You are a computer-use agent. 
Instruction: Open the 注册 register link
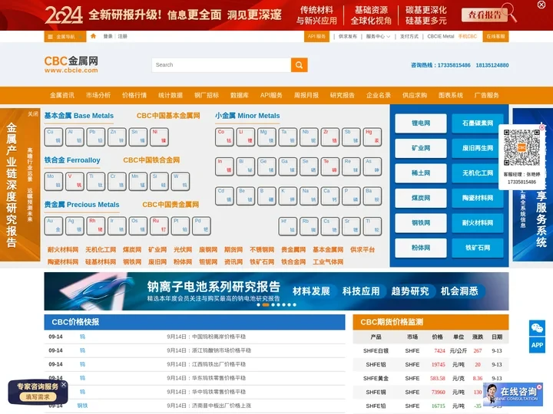[122, 36]
